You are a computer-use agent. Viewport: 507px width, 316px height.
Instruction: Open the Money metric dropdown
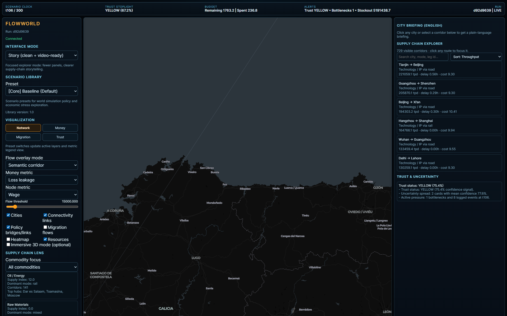pos(42,180)
